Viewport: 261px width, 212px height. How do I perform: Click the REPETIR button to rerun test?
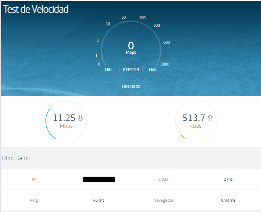131,70
